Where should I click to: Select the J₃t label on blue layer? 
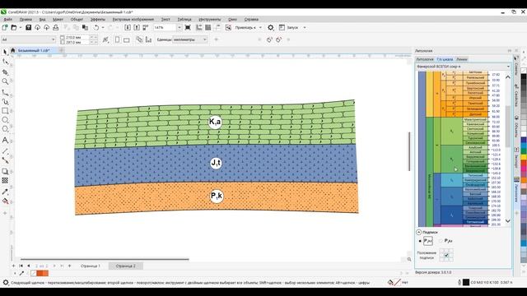[x=216, y=163]
